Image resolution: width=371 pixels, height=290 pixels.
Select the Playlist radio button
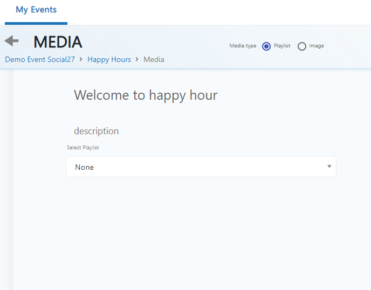coord(266,46)
